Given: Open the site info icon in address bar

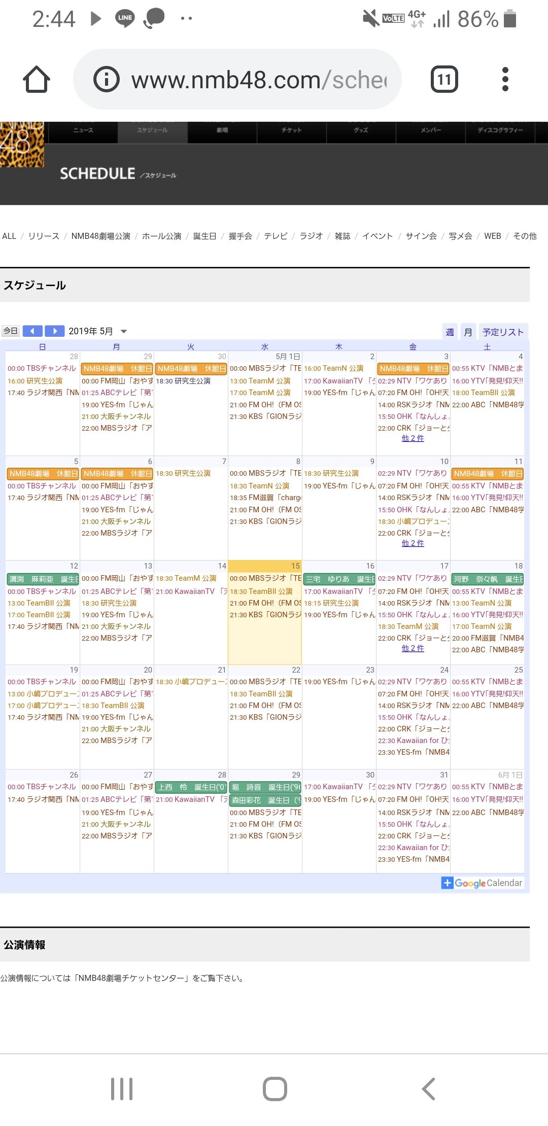Looking at the screenshot, I should coord(107,79).
